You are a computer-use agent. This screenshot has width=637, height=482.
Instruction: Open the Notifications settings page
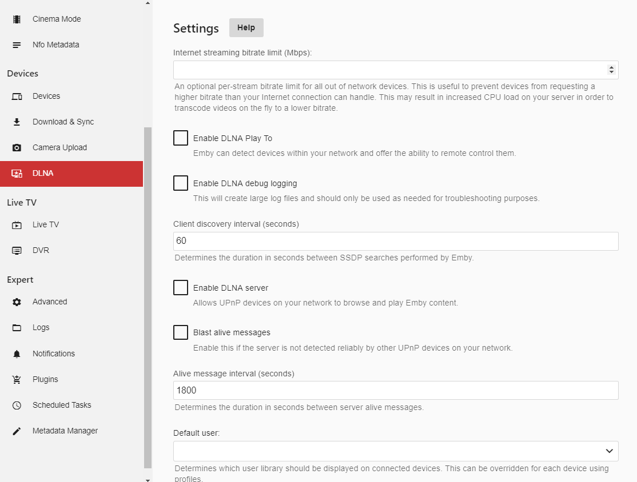point(71,354)
